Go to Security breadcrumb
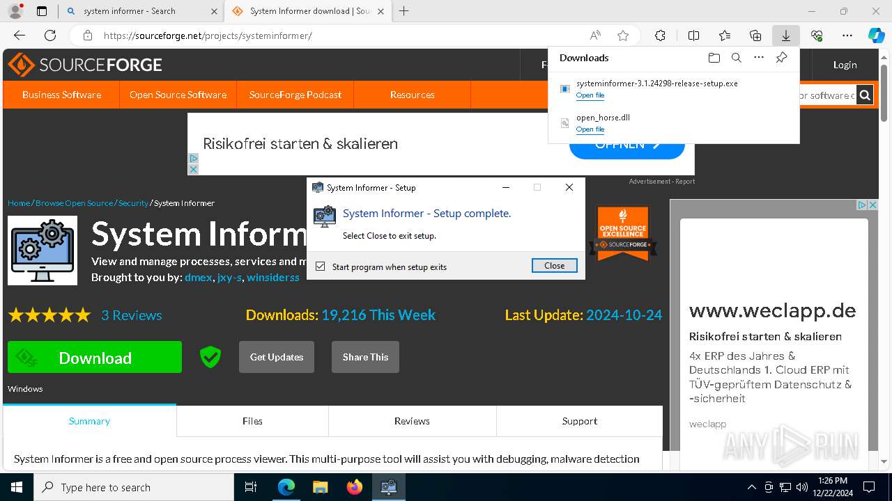 tap(133, 203)
